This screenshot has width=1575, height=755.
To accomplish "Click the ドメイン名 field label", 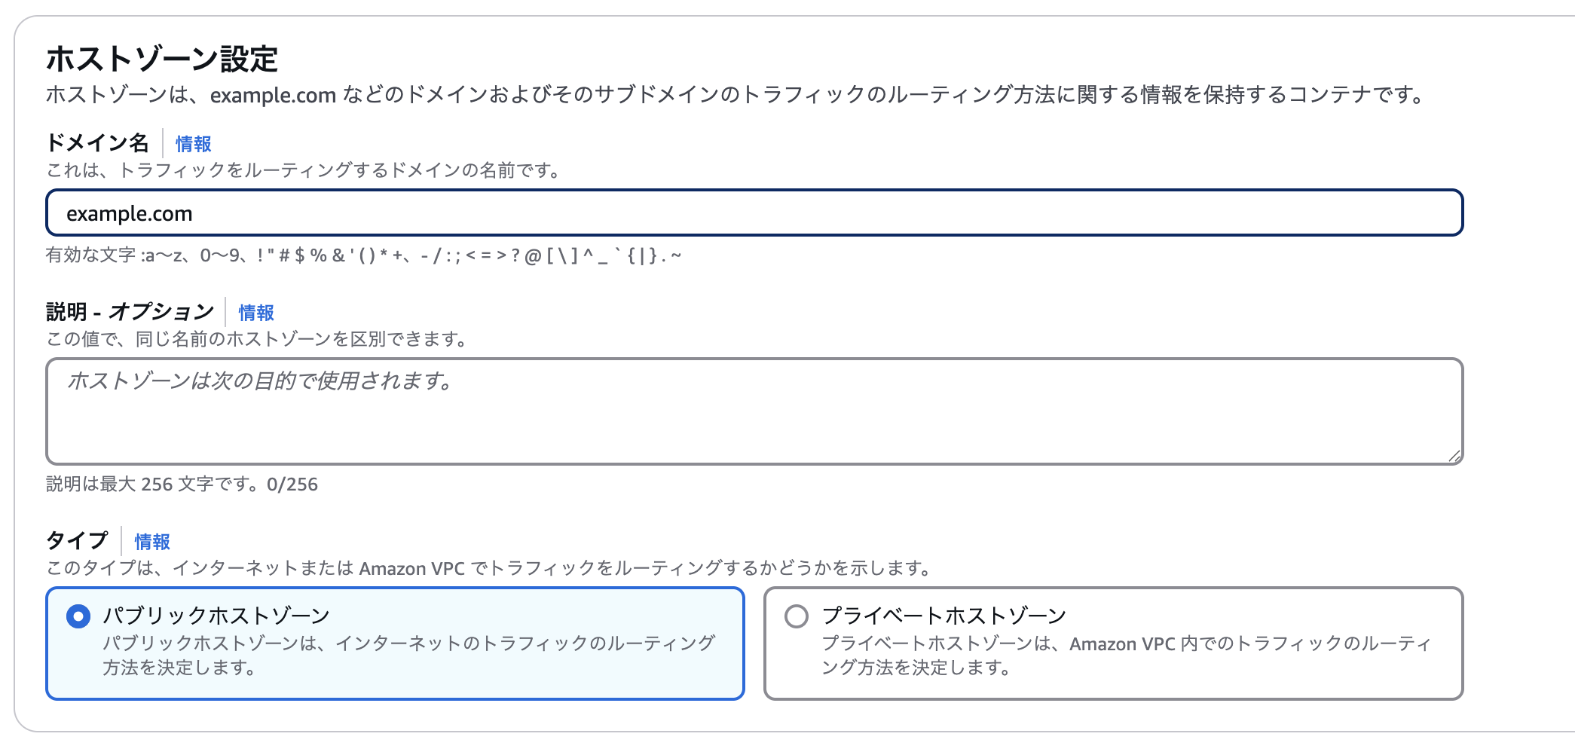I will [97, 142].
